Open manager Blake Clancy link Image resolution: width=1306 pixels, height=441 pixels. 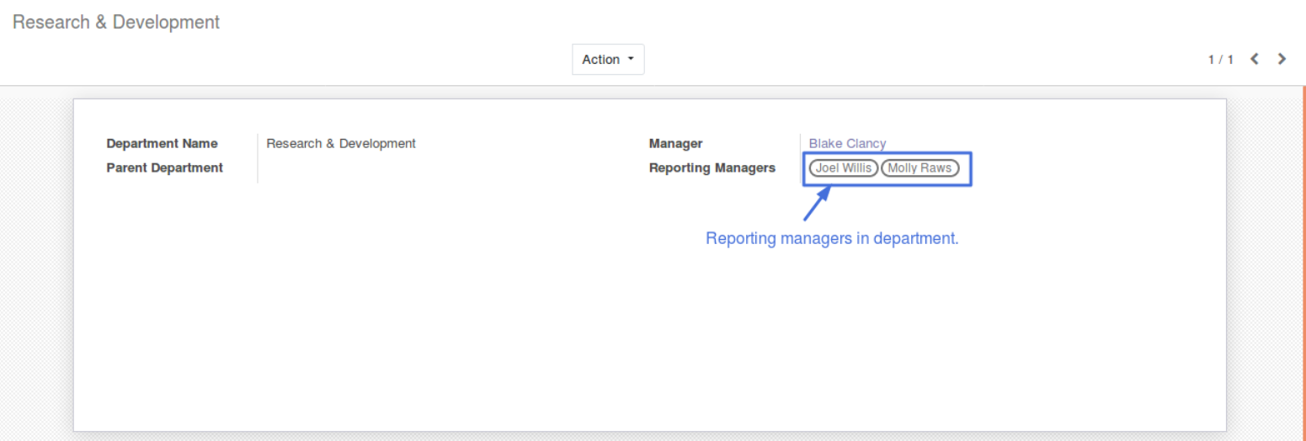[847, 144]
